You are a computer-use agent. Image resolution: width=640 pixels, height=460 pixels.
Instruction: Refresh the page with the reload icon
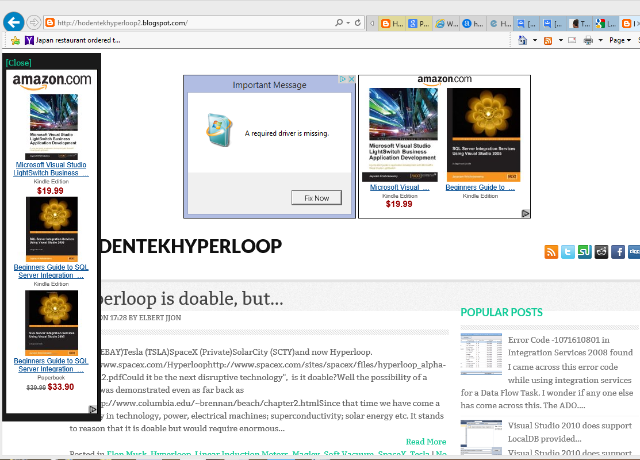pos(358,22)
